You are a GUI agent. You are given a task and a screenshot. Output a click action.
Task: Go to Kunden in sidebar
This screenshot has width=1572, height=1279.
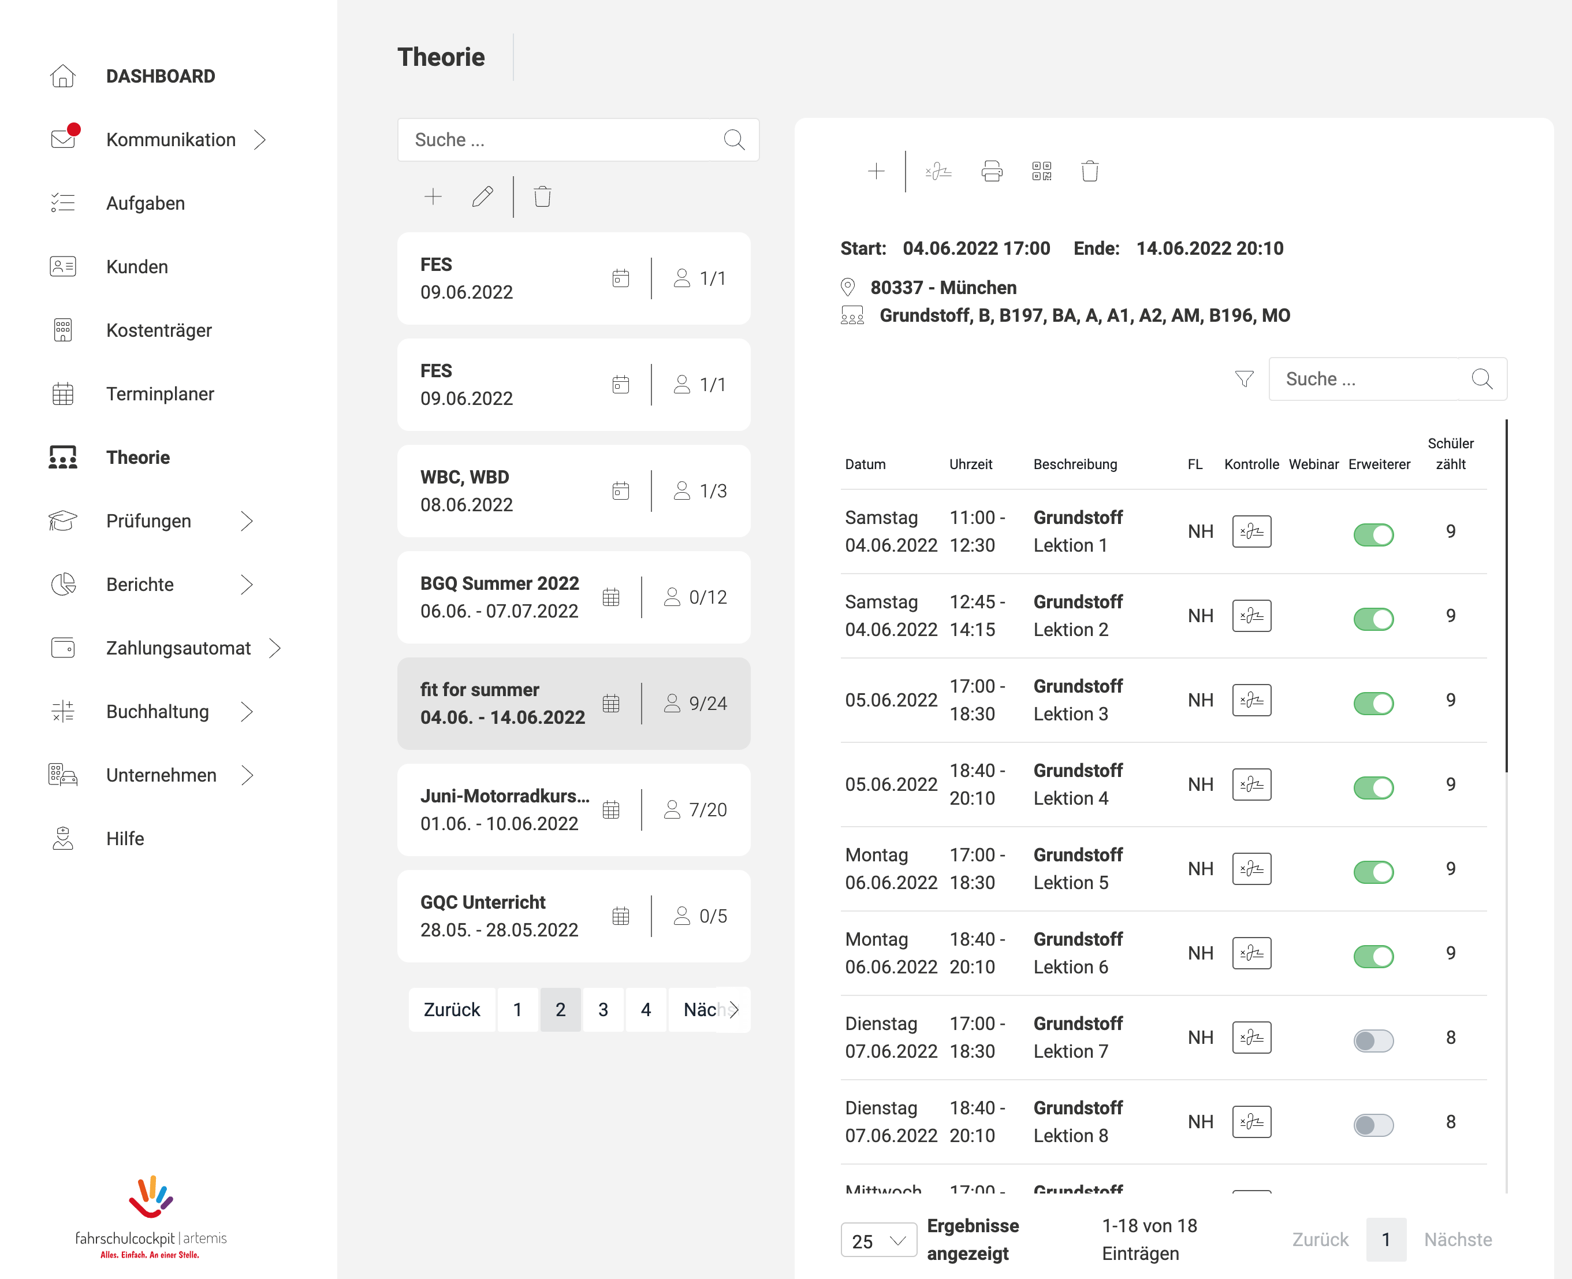click(137, 267)
